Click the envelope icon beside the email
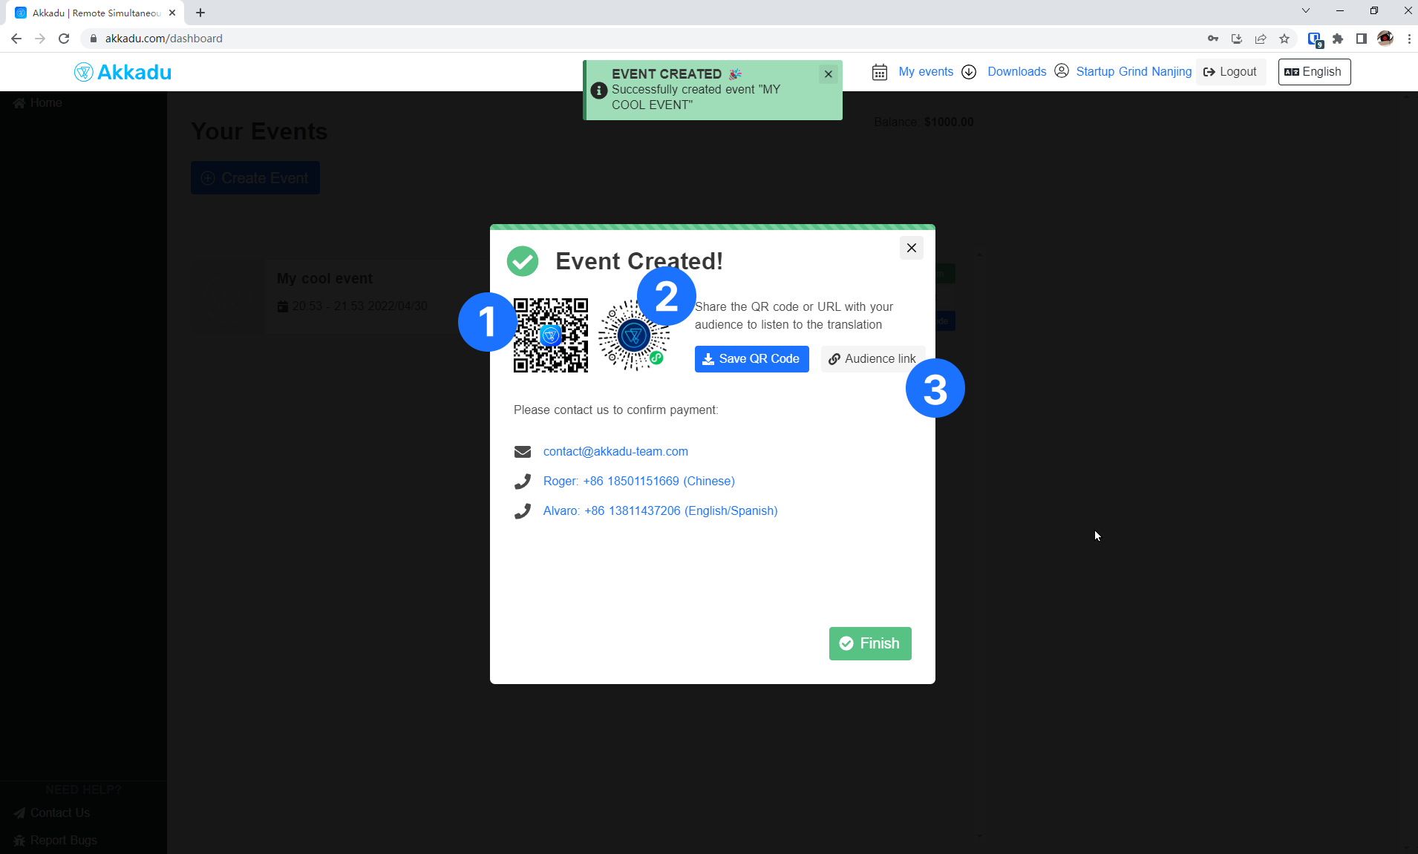1418x854 pixels. [523, 452]
